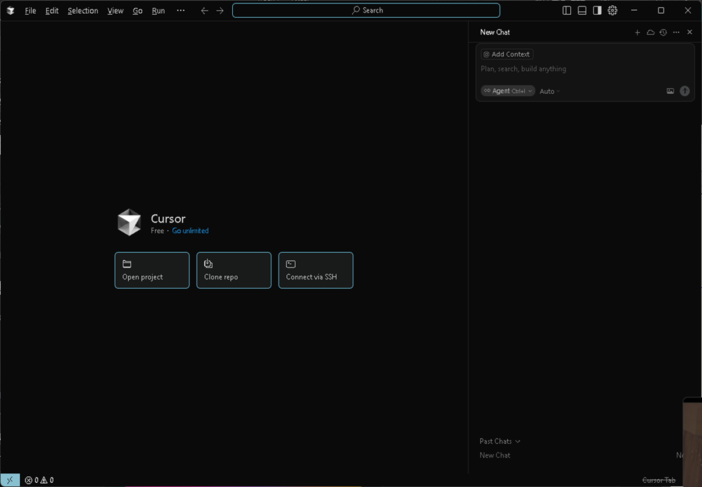Click the Clone repo card
The width and height of the screenshot is (702, 487).
click(x=233, y=270)
